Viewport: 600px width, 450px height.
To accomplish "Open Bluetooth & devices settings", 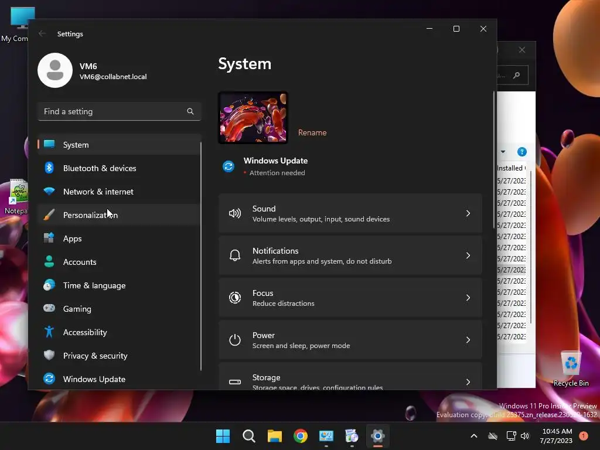I will [x=118, y=168].
